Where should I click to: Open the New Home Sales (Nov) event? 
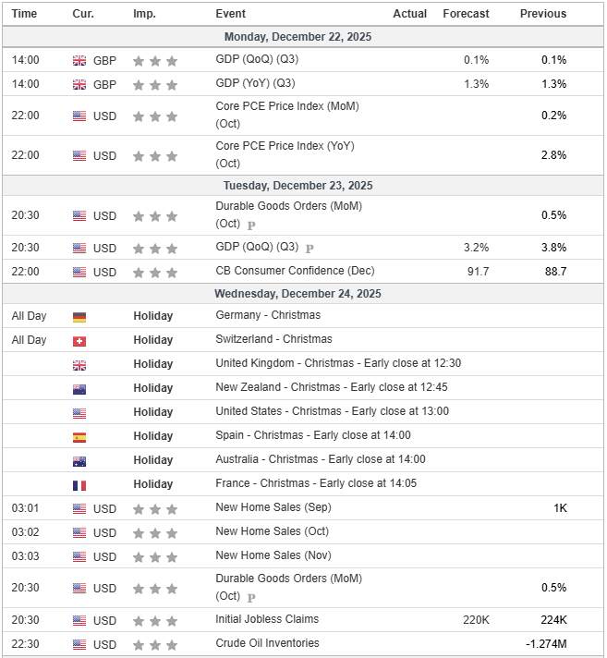click(x=273, y=555)
